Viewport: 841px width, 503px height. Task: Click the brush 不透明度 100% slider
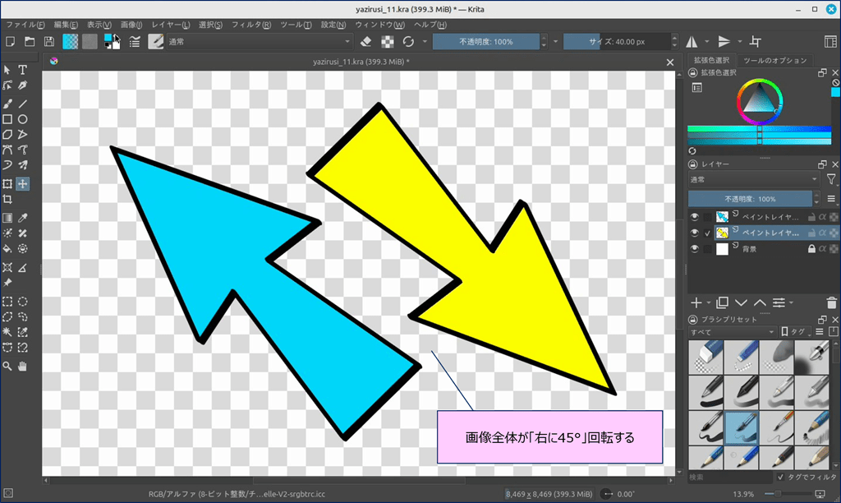pos(485,41)
